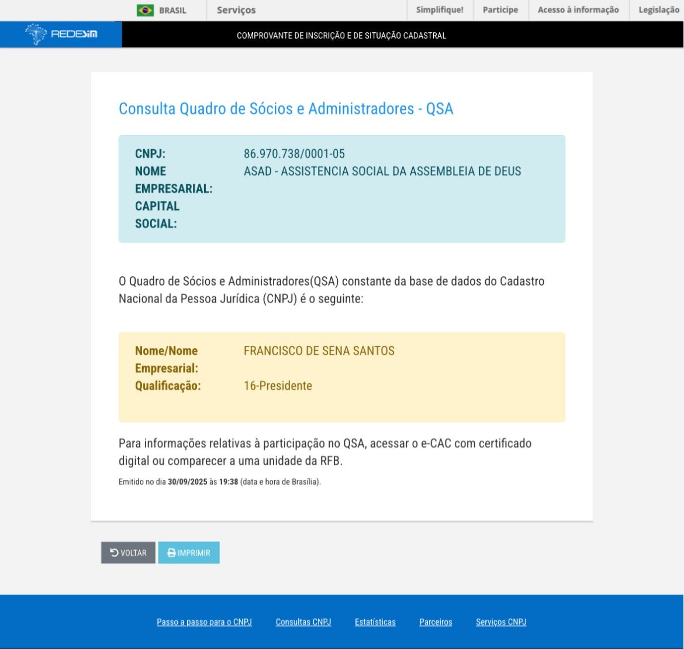The image size is (684, 649).
Task: Click the Consulta Quadro de Sócios heading
Action: pos(286,108)
